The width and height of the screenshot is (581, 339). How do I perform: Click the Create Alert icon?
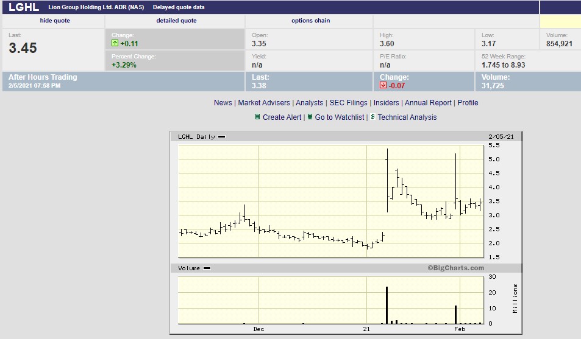[x=257, y=117]
